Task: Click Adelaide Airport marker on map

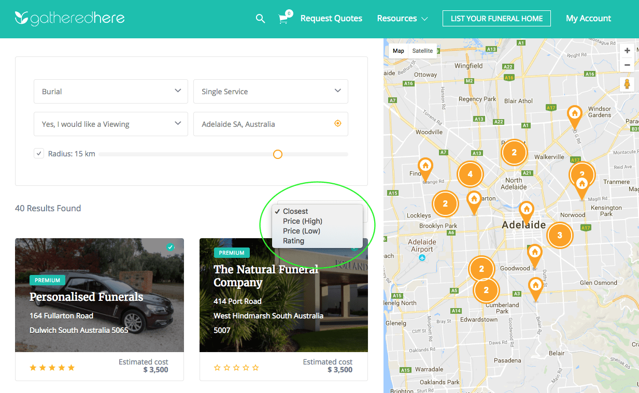Action: click(x=422, y=257)
